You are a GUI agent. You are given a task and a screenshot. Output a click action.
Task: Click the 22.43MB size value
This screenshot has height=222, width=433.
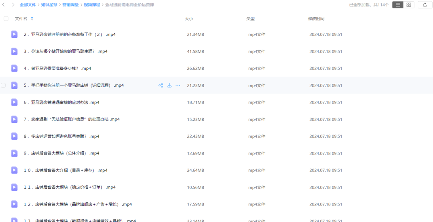(x=196, y=136)
